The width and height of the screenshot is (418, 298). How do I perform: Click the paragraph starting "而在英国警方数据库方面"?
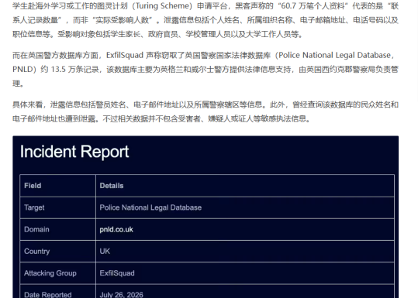(x=206, y=69)
